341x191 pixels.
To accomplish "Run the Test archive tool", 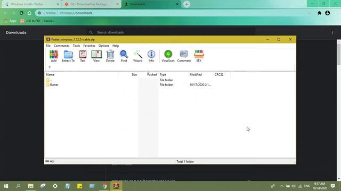I will [83, 56].
